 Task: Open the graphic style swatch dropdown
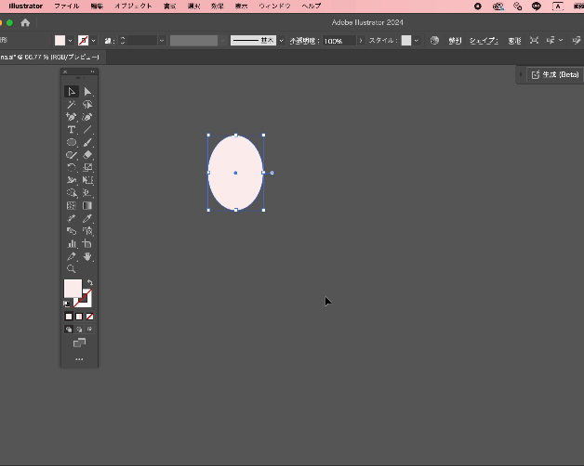[416, 41]
